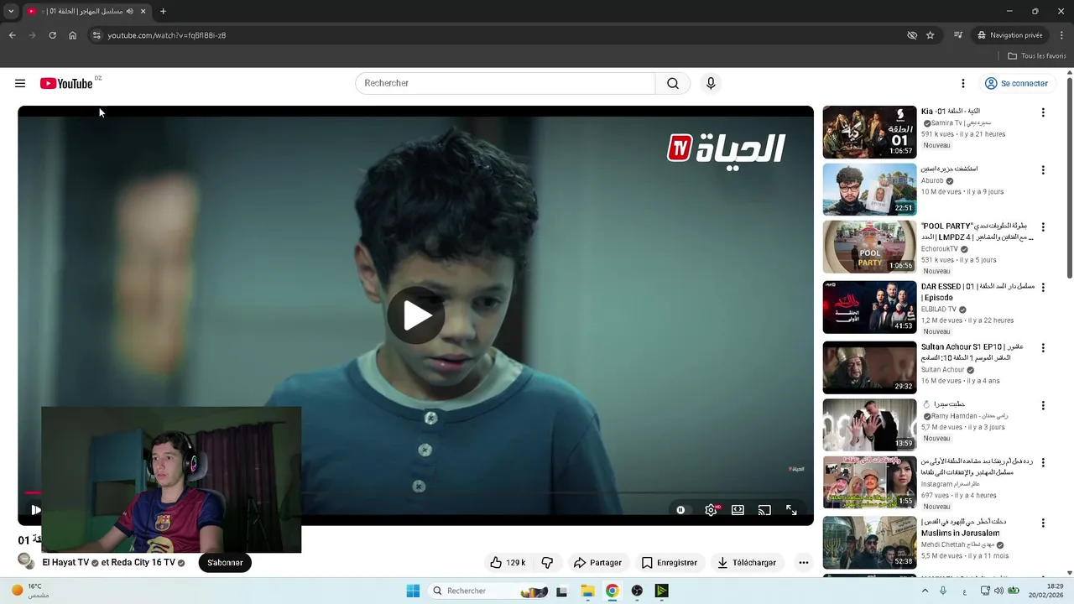Open options menu for DAR ESSED video
Viewport: 1074px width, 604px height.
pos(1043,287)
